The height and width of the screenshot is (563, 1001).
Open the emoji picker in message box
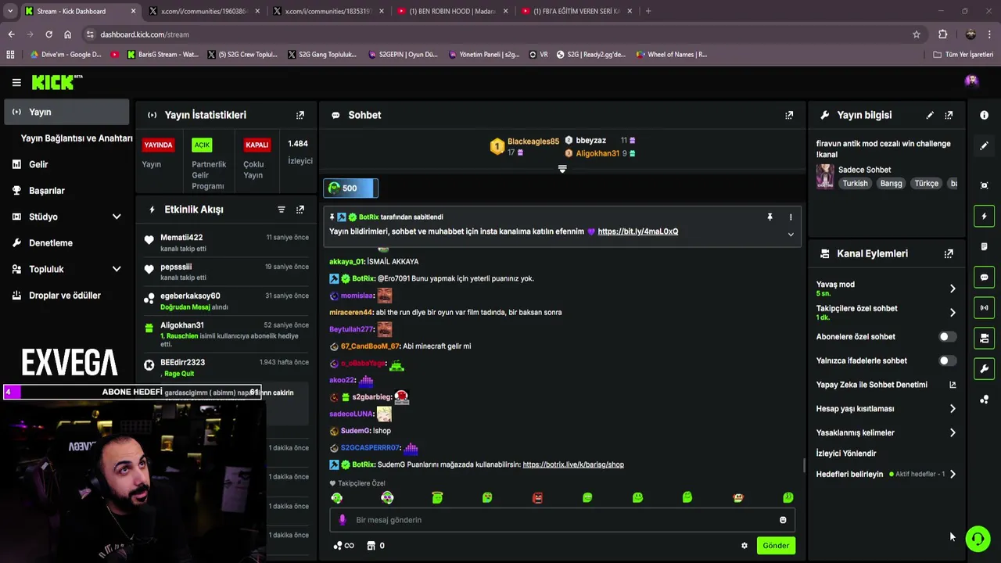[x=783, y=520]
